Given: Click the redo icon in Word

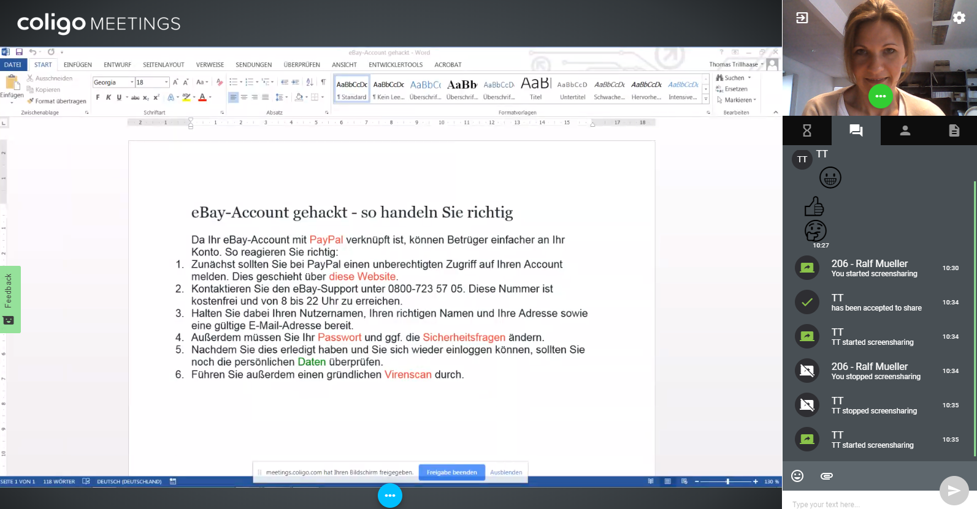Looking at the screenshot, I should (51, 52).
